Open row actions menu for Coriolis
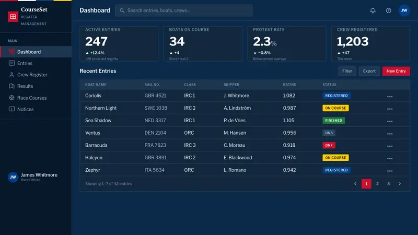418x235 pixels. (x=390, y=97)
